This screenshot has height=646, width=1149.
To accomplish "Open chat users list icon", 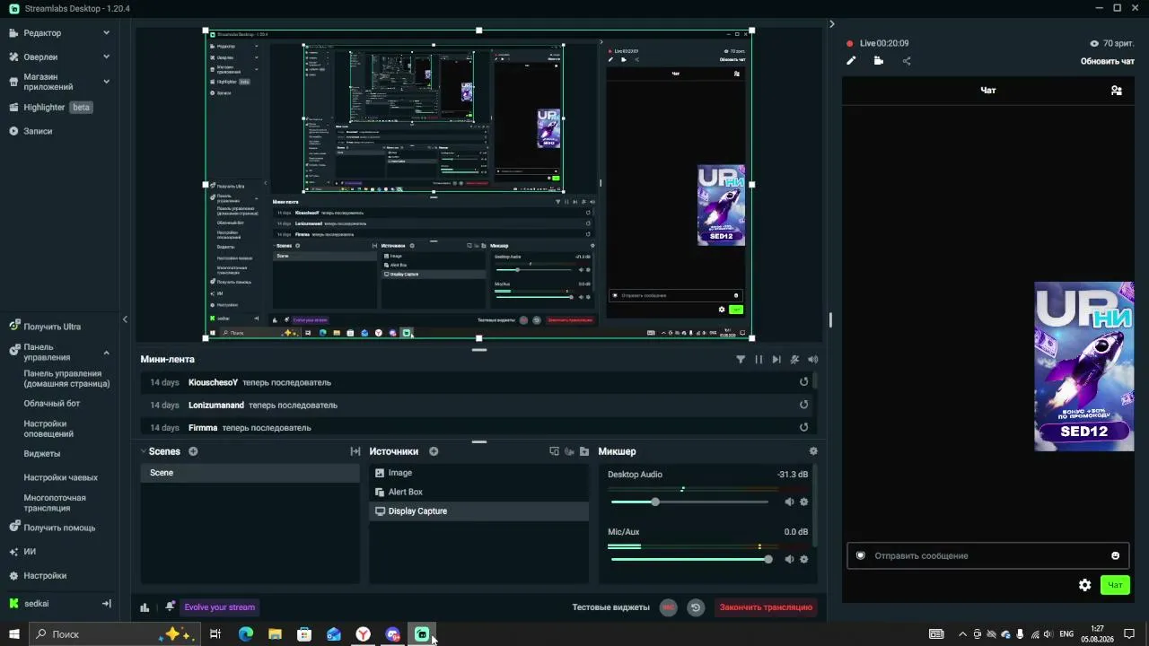I will (x=1116, y=91).
